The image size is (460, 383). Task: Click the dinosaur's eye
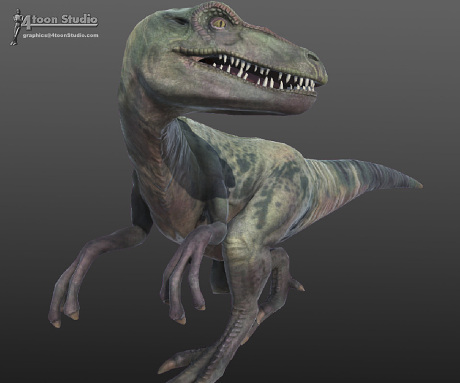click(x=218, y=23)
